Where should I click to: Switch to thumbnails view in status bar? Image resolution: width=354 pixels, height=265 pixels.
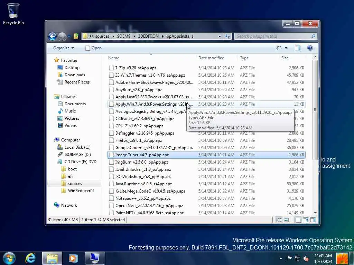point(286,220)
